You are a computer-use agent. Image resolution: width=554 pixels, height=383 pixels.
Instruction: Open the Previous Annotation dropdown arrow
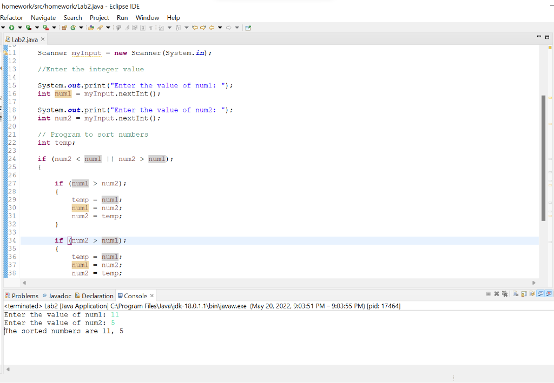click(x=187, y=28)
